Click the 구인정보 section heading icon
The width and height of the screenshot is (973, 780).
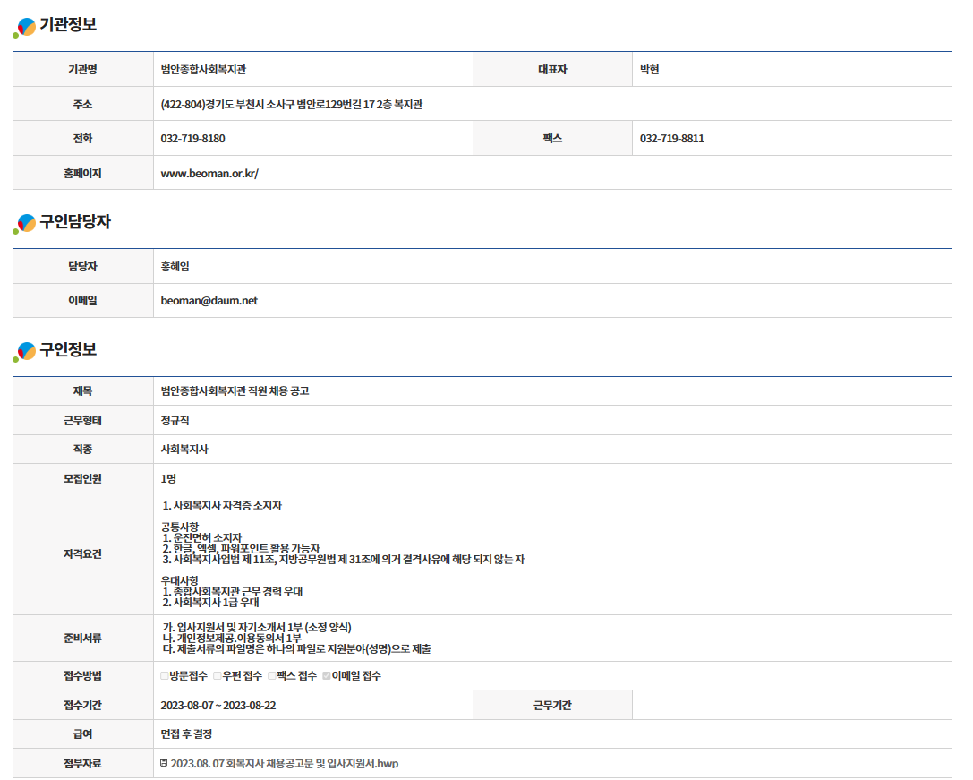click(x=24, y=353)
